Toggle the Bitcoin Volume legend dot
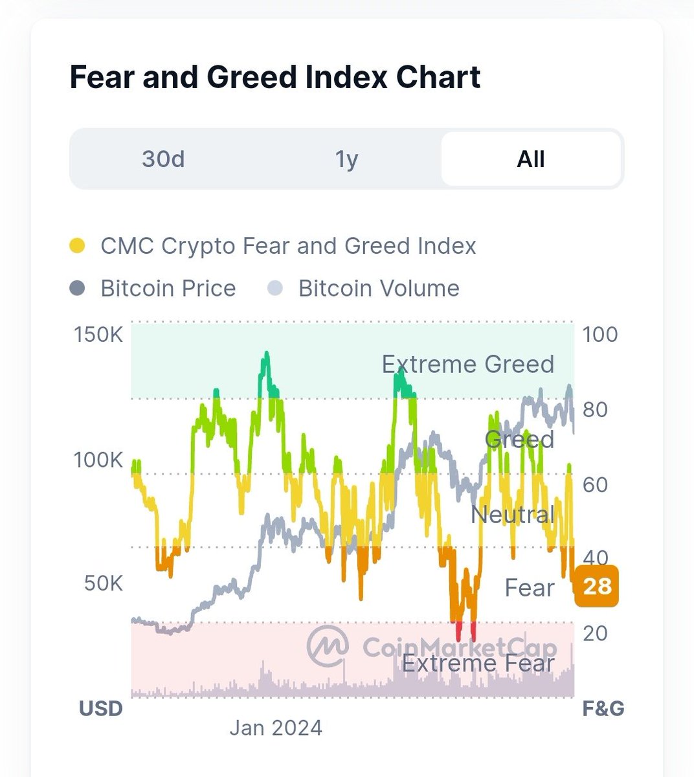694x777 pixels. point(275,288)
